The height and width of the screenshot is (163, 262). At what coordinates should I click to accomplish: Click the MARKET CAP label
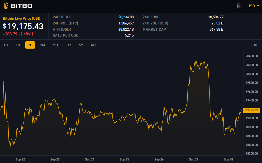(154, 30)
